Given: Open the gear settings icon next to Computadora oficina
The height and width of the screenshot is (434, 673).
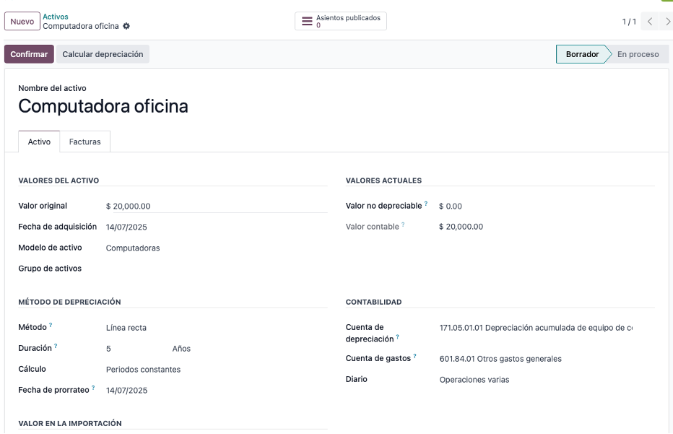Looking at the screenshot, I should (126, 26).
